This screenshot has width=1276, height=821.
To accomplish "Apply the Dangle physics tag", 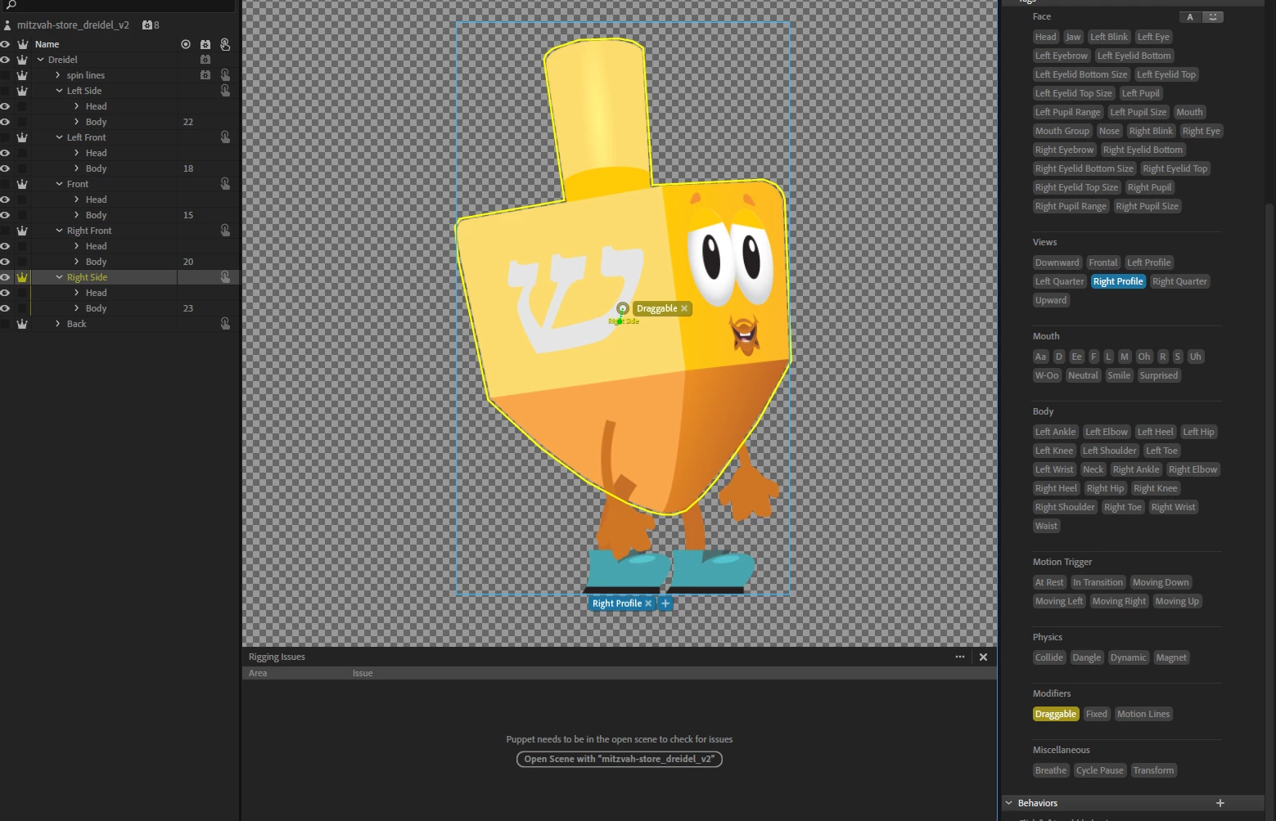I will coord(1086,657).
